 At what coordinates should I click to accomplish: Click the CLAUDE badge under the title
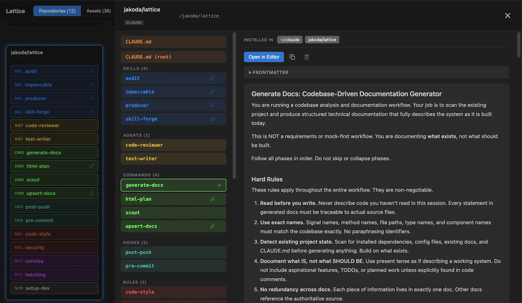134,23
